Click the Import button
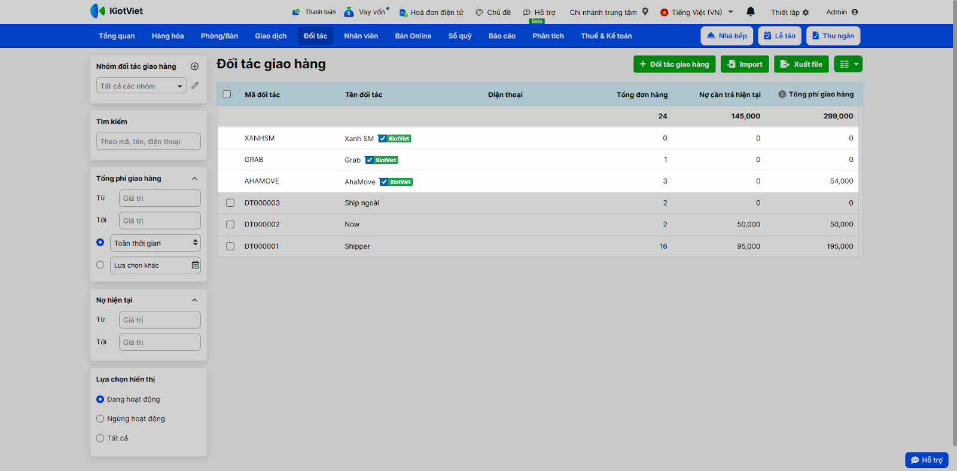Viewport: 957px width, 471px height. pos(745,64)
